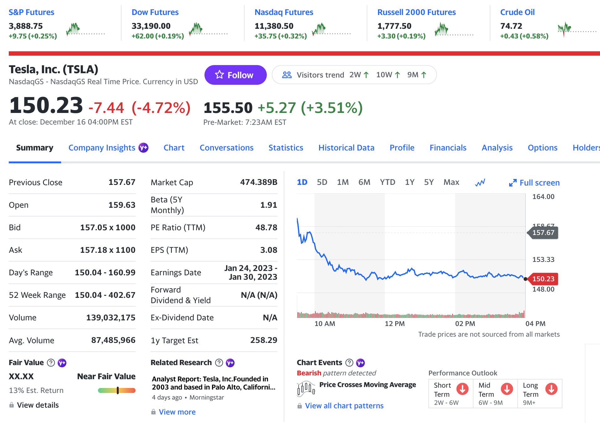
Task: Click the Nasdaq Futures mini chart
Action: click(331, 29)
